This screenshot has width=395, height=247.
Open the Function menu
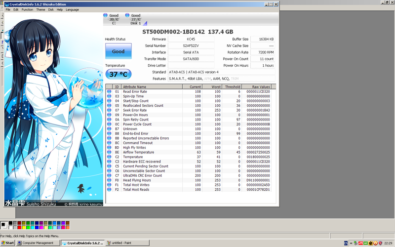27,10
